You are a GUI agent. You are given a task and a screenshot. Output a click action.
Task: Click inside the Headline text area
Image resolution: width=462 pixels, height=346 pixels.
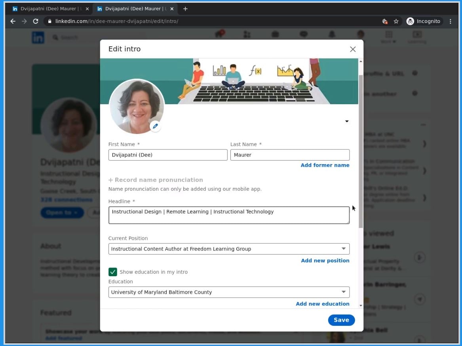(x=229, y=215)
